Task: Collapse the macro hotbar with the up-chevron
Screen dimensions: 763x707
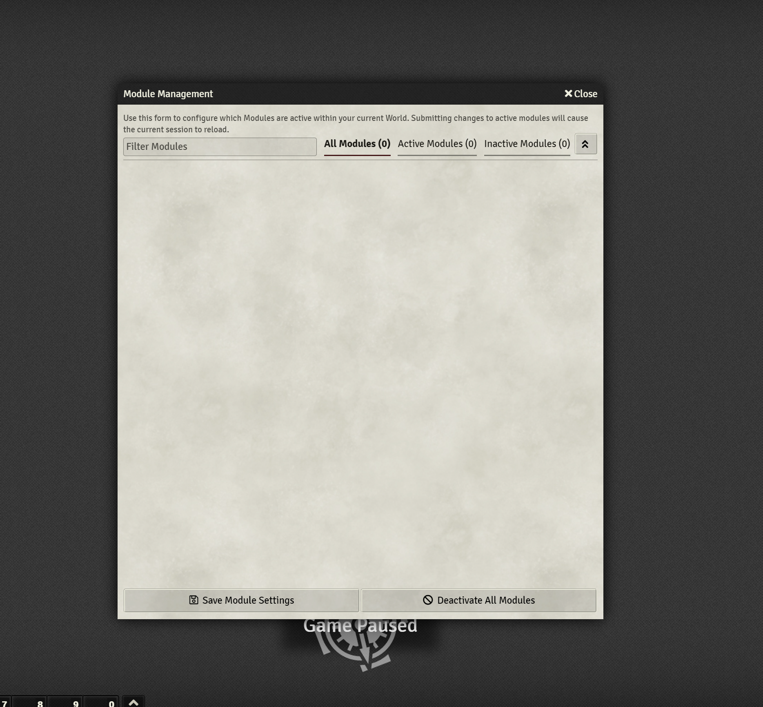Action: point(133,702)
